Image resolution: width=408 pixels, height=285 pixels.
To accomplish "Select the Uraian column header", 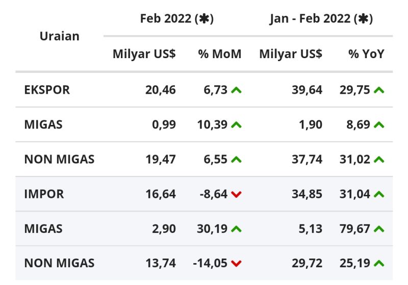I will tap(60, 36).
